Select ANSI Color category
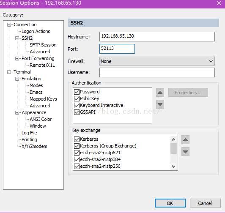 (x=41, y=119)
